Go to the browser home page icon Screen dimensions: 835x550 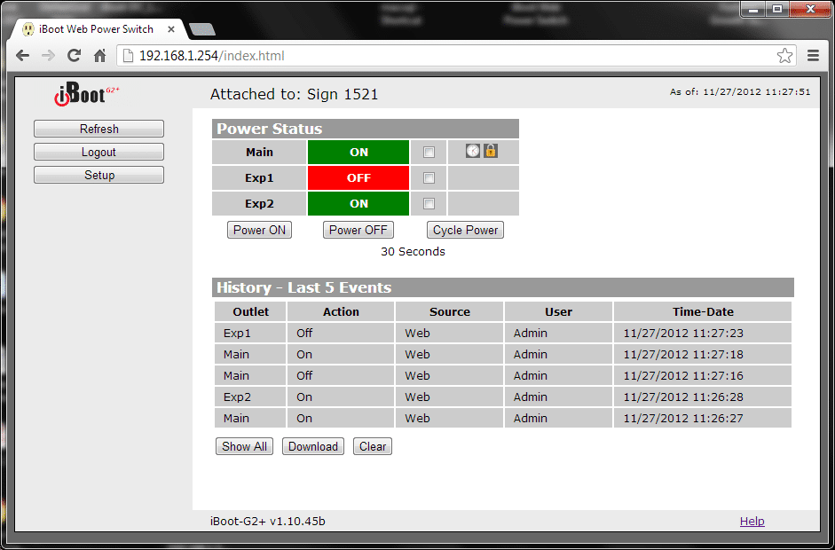[x=100, y=56]
